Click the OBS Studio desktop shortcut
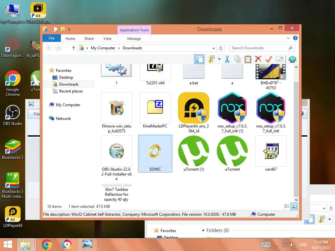The width and height of the screenshot is (335, 251). click(x=13, y=115)
